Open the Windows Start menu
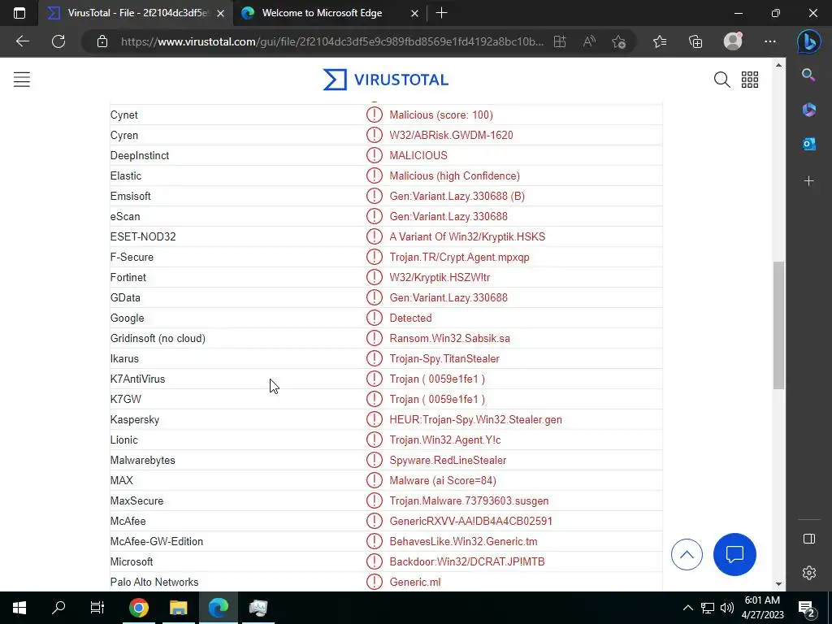 click(x=19, y=608)
